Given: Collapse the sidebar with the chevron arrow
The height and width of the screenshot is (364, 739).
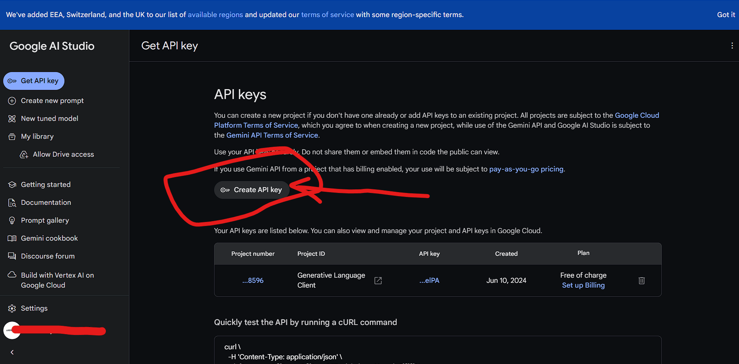Looking at the screenshot, I should [x=12, y=352].
